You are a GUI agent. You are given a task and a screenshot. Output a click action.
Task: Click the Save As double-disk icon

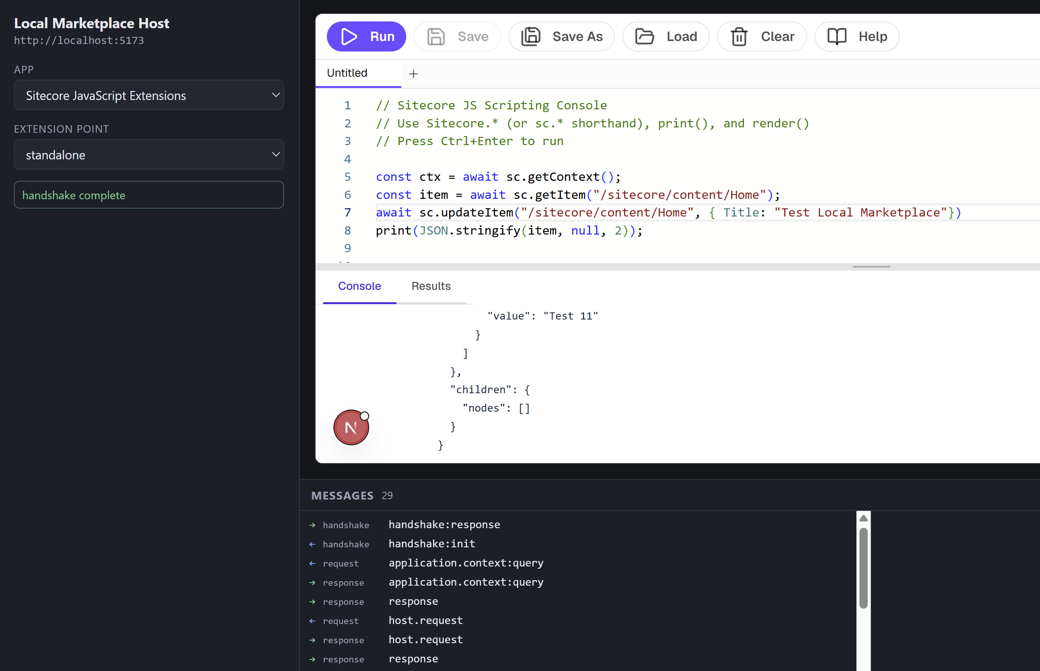[x=531, y=36]
